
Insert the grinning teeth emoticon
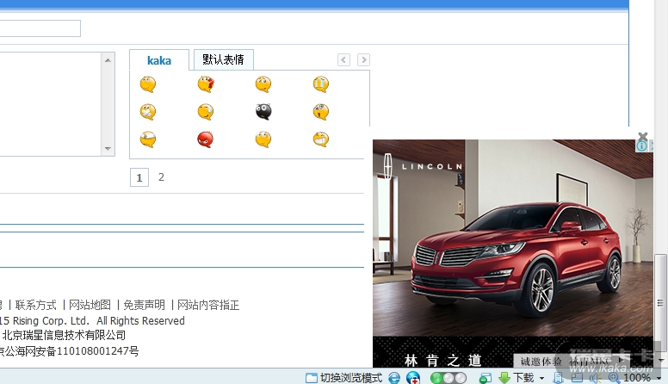(x=321, y=139)
